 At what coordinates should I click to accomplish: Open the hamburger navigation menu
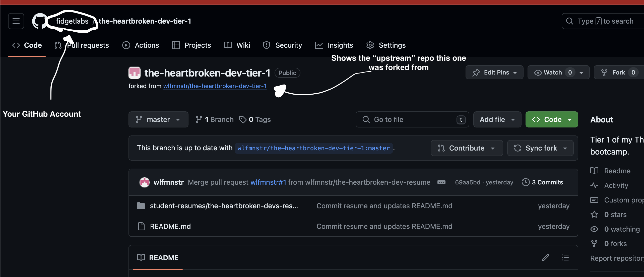(16, 21)
